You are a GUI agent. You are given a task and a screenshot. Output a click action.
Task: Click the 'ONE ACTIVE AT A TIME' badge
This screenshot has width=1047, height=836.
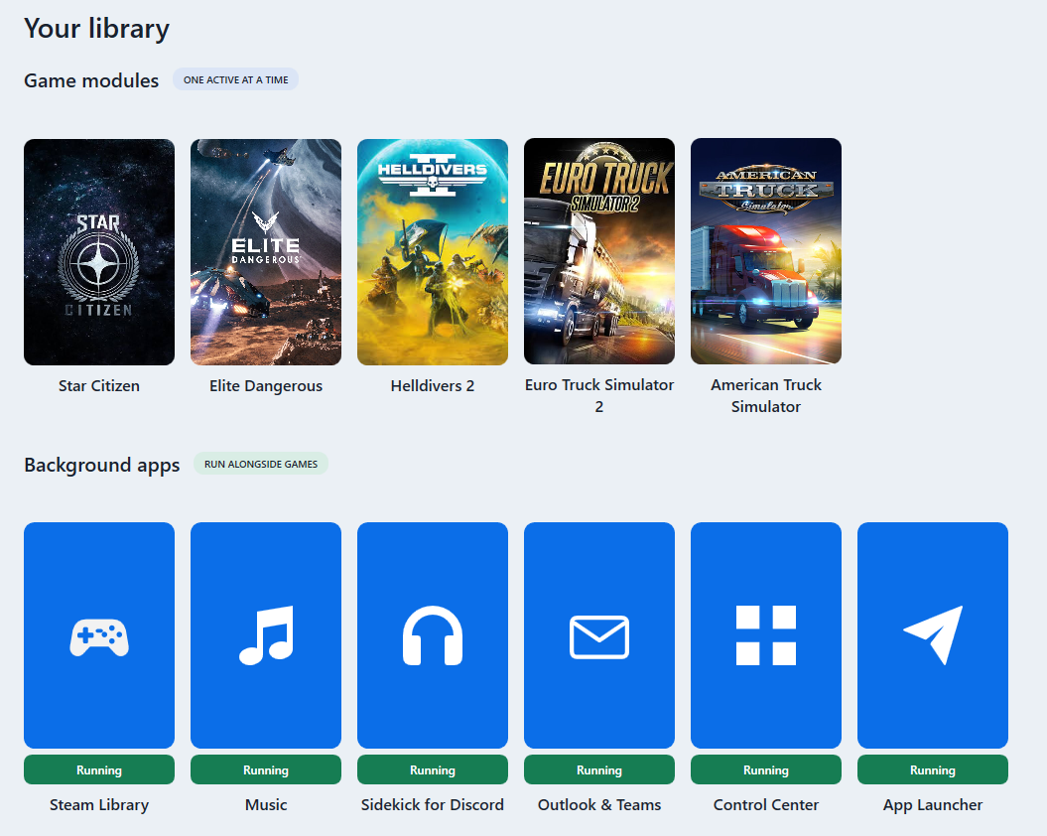[x=236, y=79]
